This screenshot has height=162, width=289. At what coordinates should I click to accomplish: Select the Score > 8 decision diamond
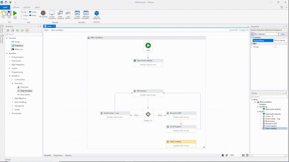[148, 114]
